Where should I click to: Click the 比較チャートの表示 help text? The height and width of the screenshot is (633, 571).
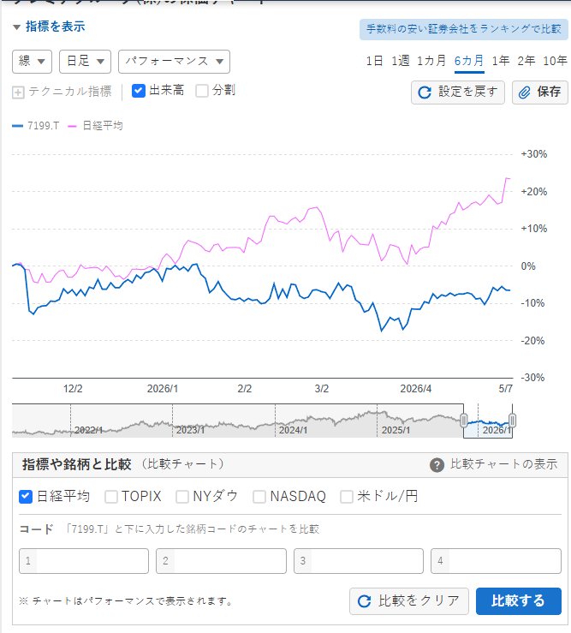(x=503, y=464)
